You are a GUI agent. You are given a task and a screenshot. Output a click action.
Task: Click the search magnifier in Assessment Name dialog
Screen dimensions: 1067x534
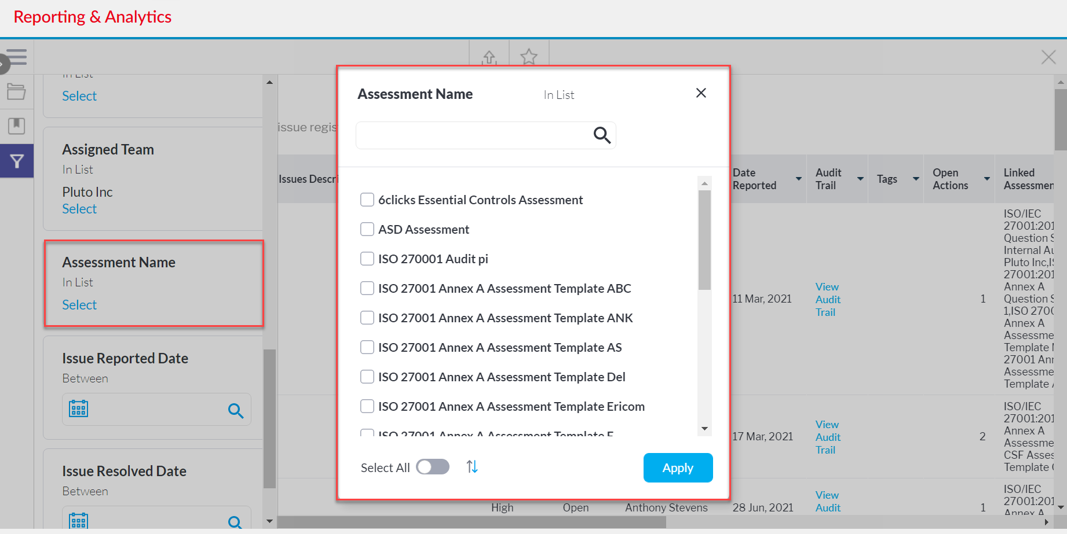(x=602, y=135)
